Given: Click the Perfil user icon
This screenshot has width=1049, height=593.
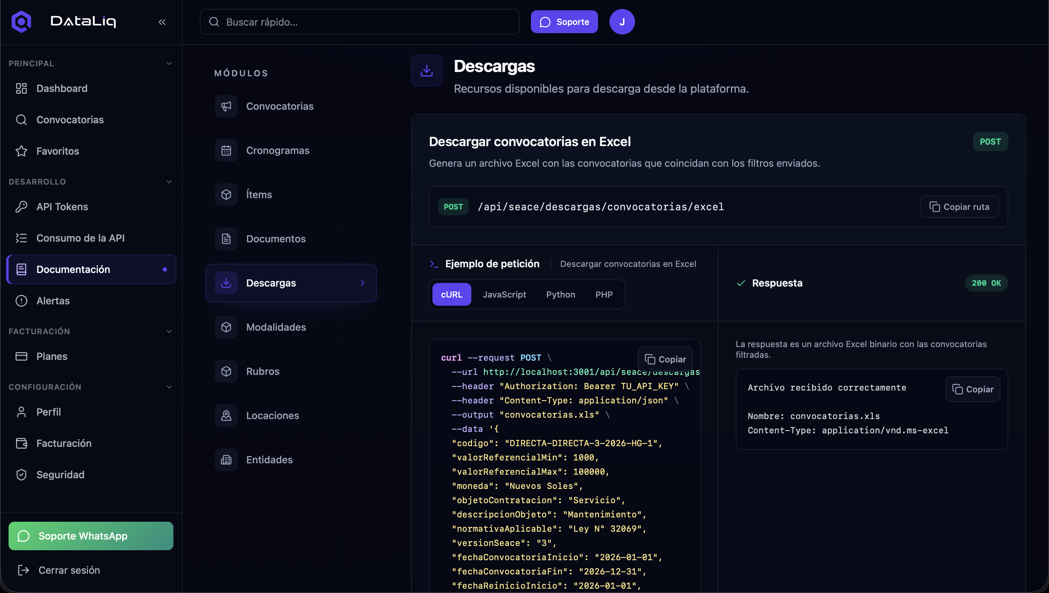Looking at the screenshot, I should pos(21,412).
